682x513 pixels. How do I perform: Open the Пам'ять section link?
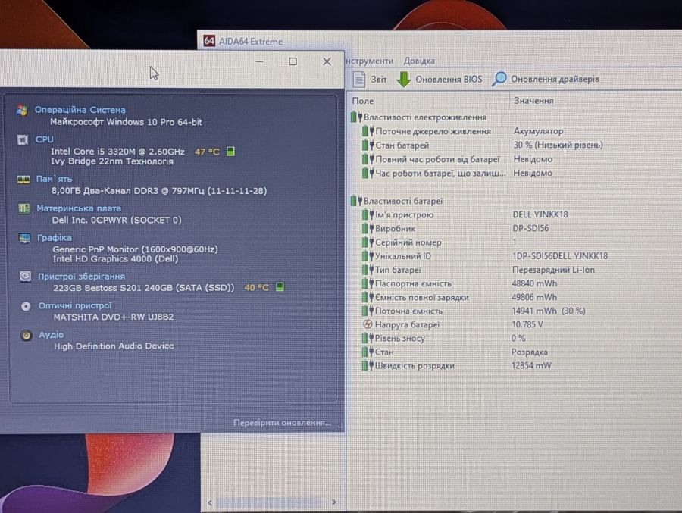click(54, 179)
